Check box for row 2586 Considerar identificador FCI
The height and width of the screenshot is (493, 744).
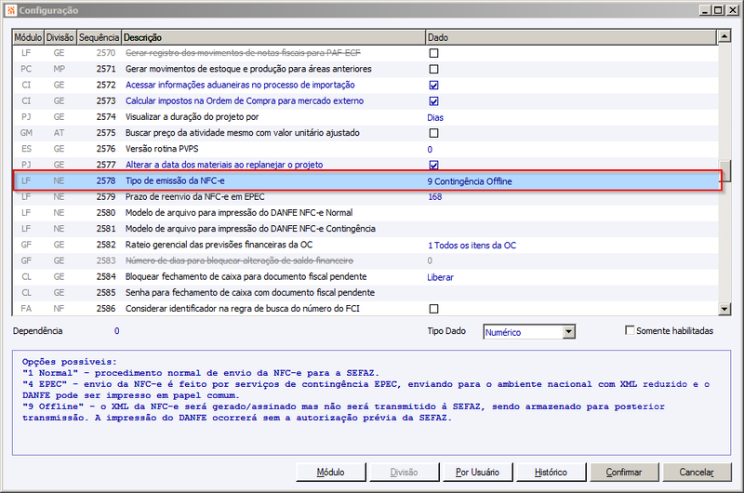(x=433, y=309)
